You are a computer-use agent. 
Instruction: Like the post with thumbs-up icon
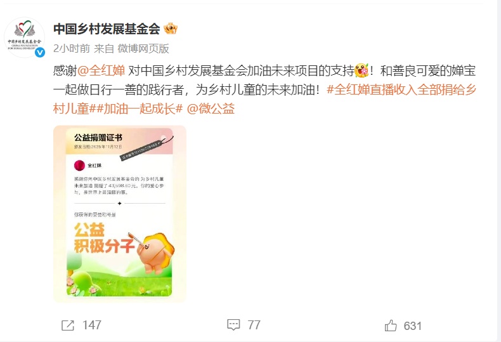(391, 326)
